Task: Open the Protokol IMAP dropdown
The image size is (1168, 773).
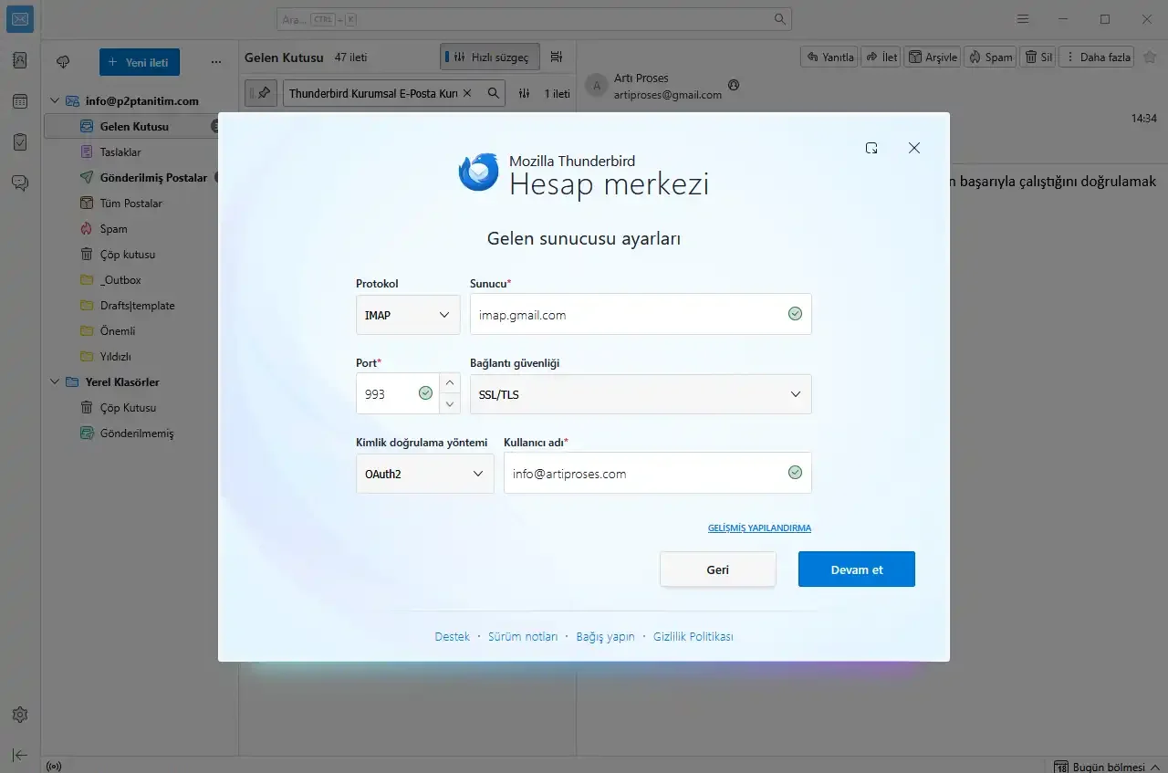Action: [x=408, y=315]
